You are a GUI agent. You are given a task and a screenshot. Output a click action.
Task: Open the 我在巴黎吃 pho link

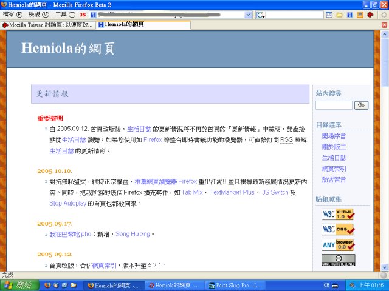point(71,234)
